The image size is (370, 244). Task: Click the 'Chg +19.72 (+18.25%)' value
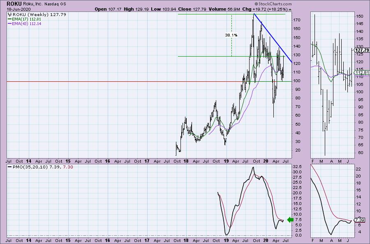(265, 9)
